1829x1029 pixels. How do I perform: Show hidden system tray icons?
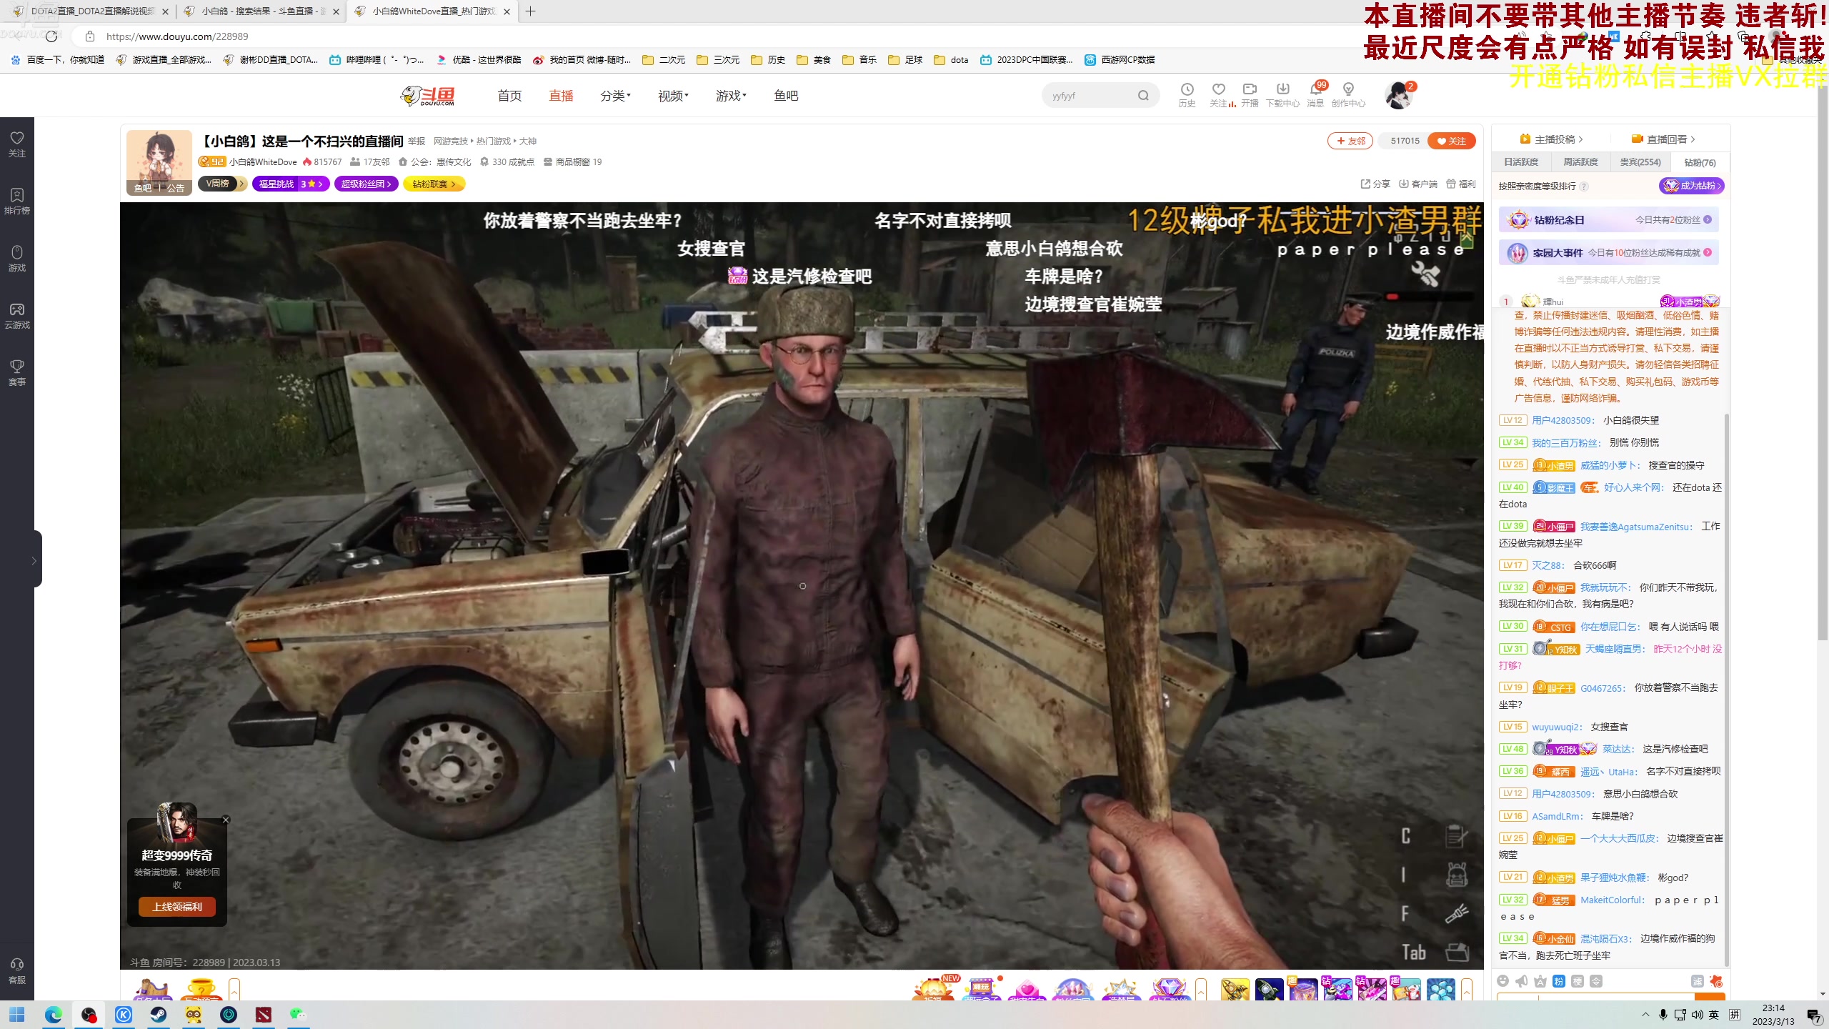pyautogui.click(x=1645, y=1015)
